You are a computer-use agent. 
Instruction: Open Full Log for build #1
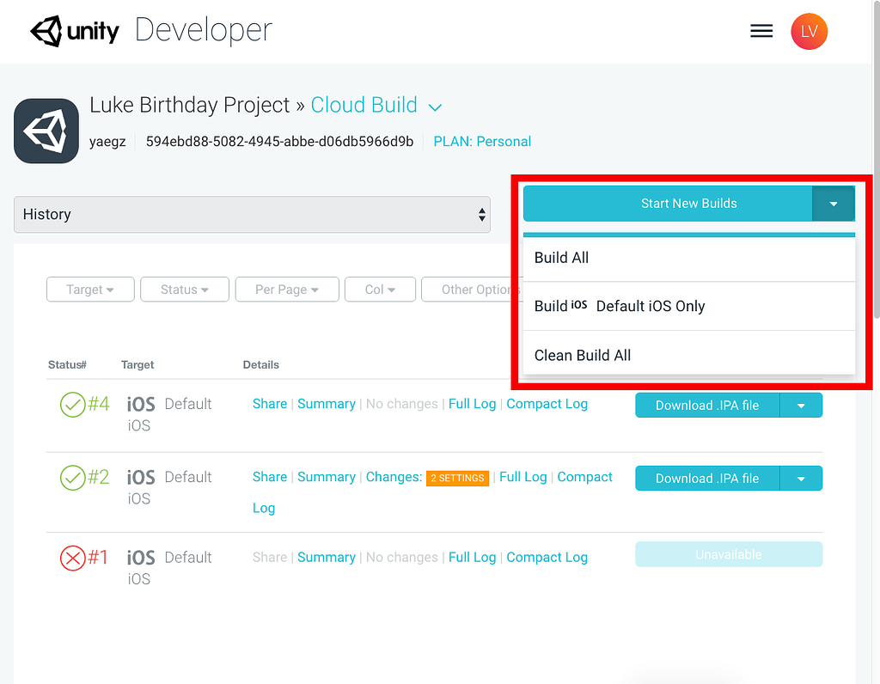coord(472,557)
